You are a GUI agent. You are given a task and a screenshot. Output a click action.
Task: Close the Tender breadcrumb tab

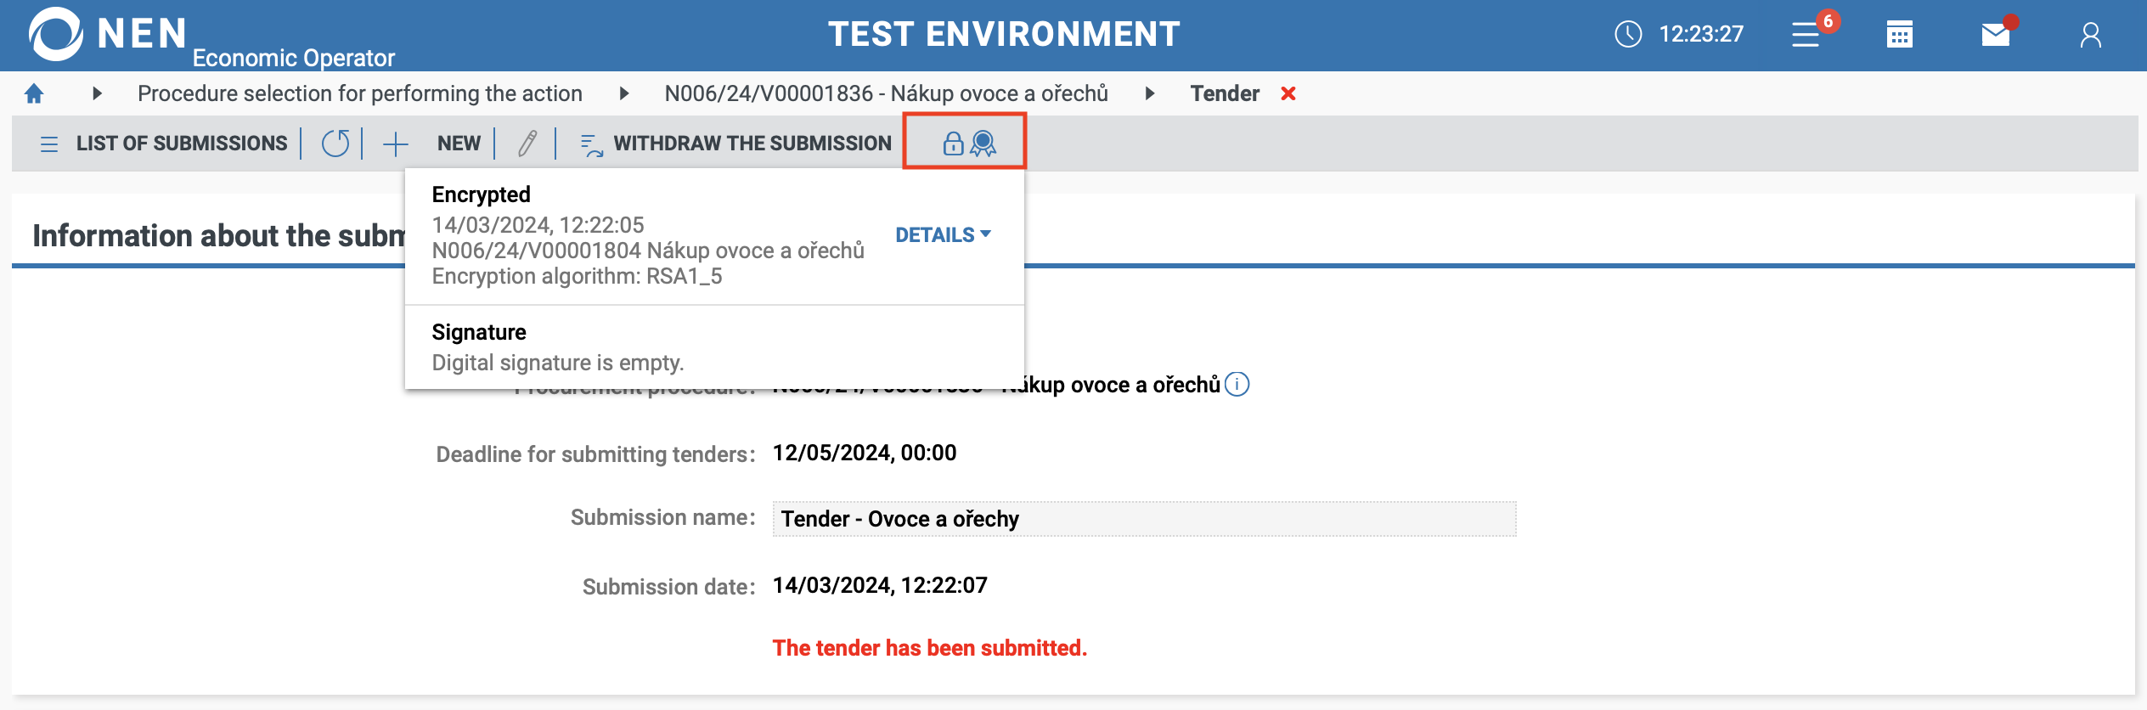(1288, 93)
